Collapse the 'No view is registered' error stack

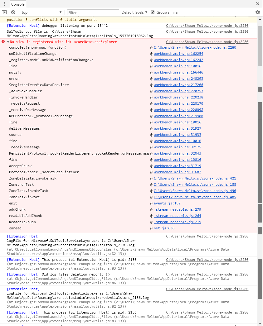coord(8,42)
